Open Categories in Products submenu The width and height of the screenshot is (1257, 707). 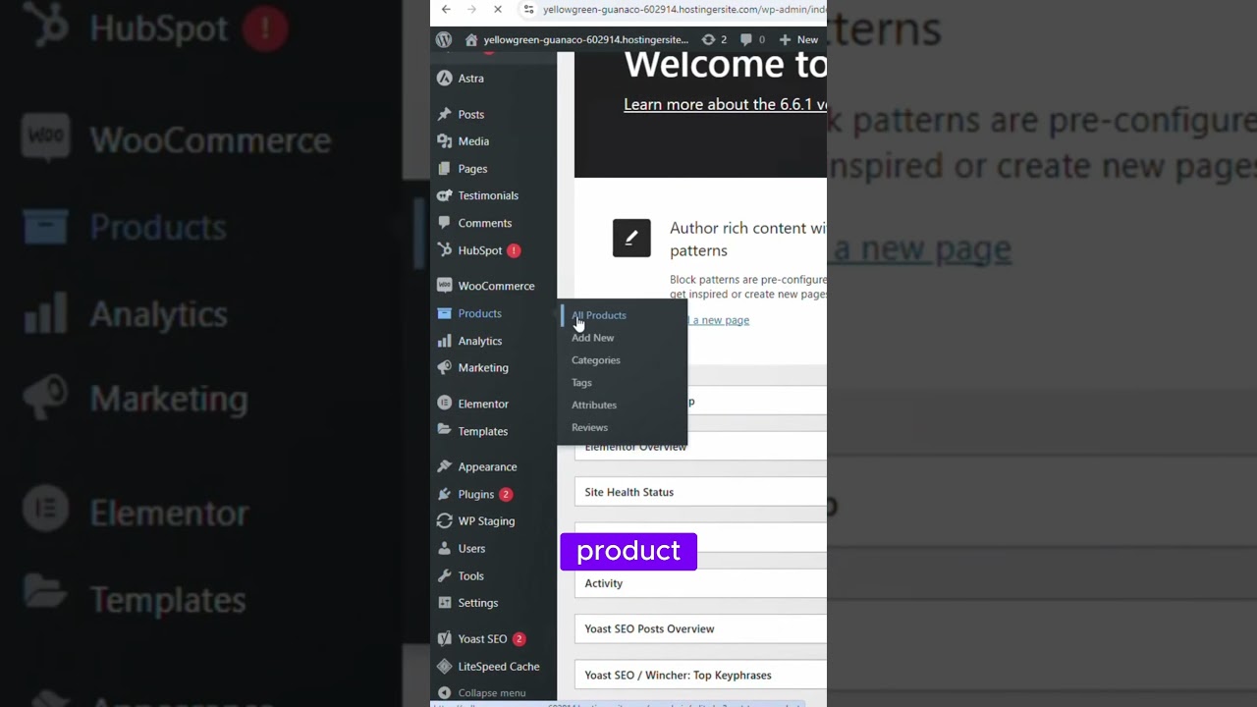(595, 360)
